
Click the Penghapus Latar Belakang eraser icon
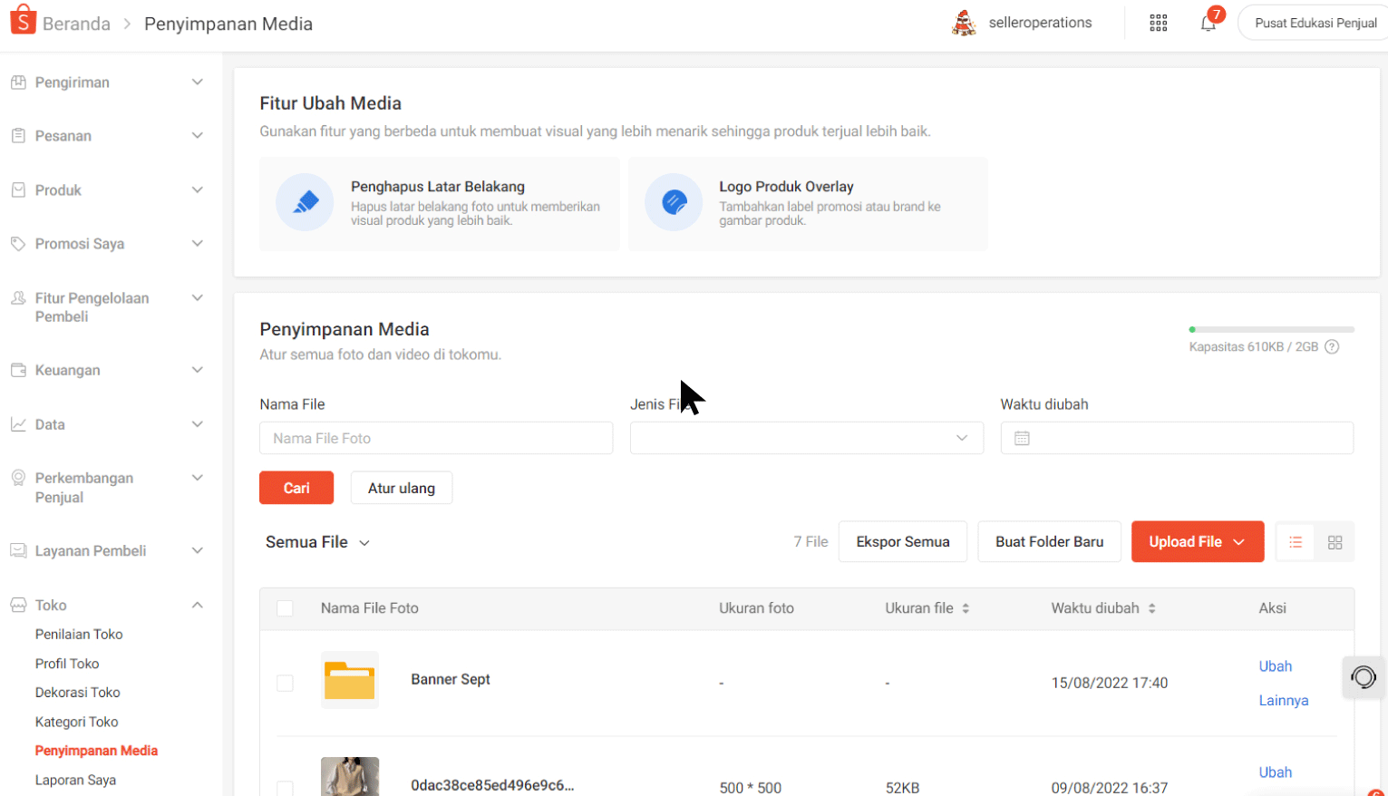click(x=305, y=202)
